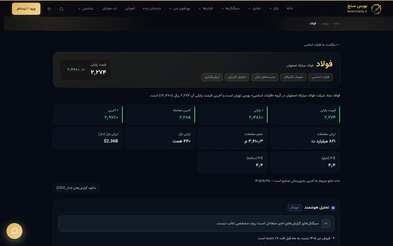
Task: Click the P/E (سالانه) card
Action: [x=233, y=162]
